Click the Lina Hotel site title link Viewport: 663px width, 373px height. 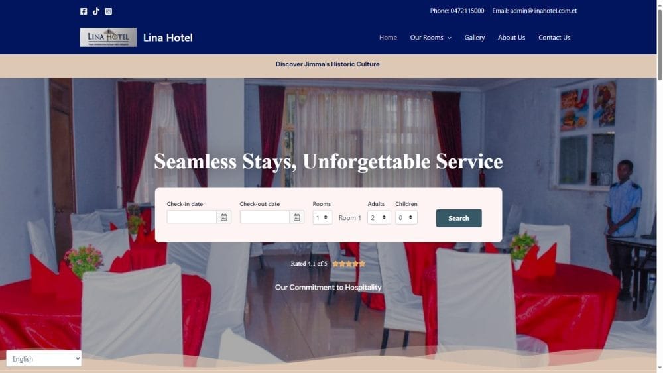pos(168,38)
